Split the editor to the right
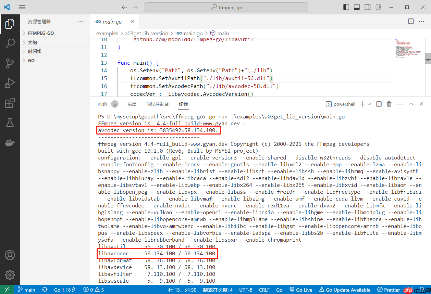 click(411, 22)
